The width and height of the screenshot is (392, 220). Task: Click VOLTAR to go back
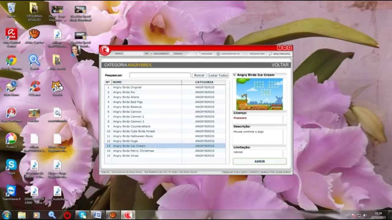280,65
